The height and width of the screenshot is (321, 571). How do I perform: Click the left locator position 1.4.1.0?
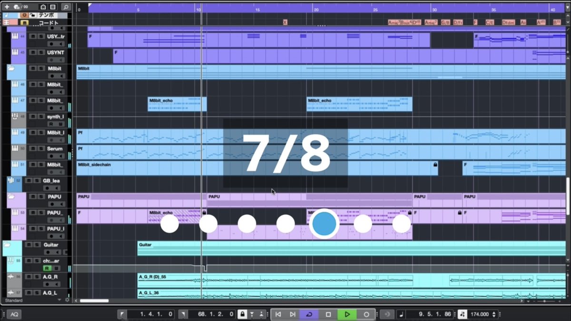click(158, 314)
